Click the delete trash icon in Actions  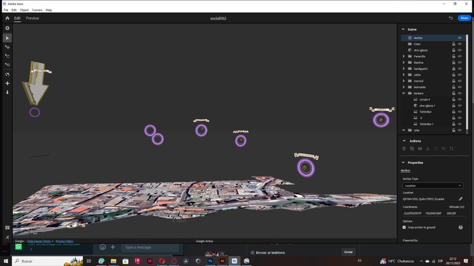(404, 149)
